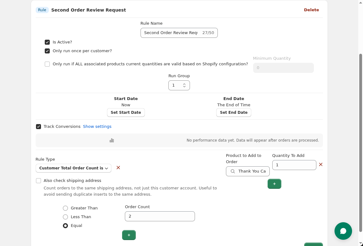The image size is (363, 246).
Task: Click the magnifying glass in the product search
Action: point(233,171)
